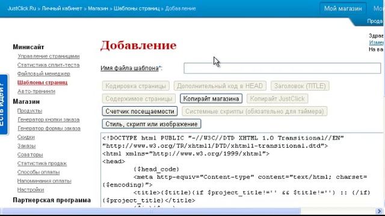Click Стиль, скрипт или изображение button
This screenshot has width=385, height=216.
coord(152,124)
